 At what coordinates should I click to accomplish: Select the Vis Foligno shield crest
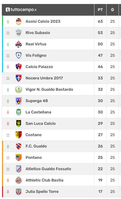point(19,55)
